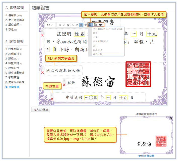Open the graduation cap variable dropdown
Screen dimensions: 178x161
(x=101, y=25)
